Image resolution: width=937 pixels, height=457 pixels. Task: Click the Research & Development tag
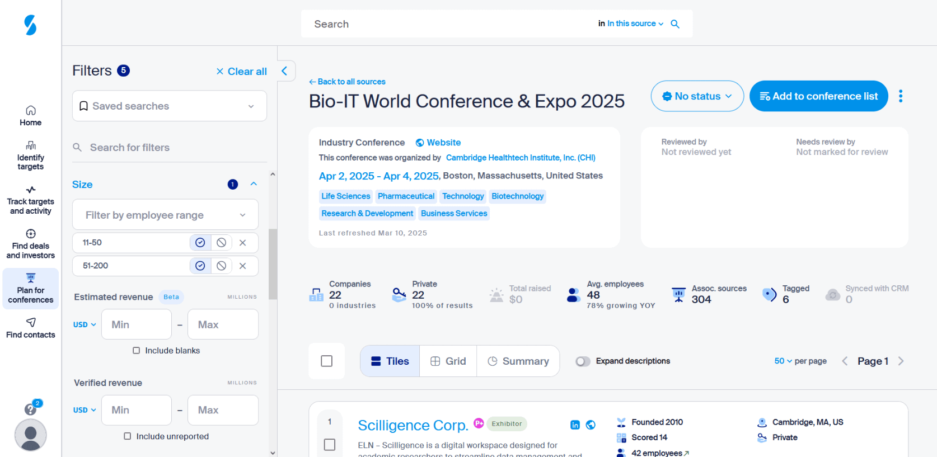[367, 214]
